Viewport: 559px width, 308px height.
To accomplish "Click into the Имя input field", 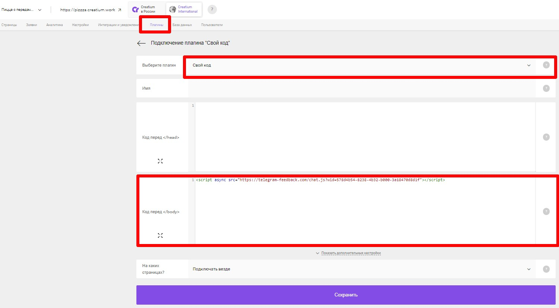I will point(362,88).
